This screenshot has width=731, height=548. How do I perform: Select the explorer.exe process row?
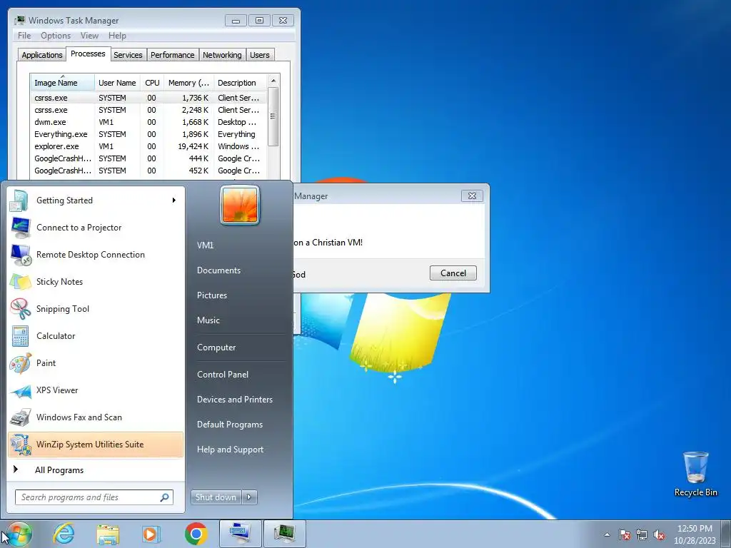coord(148,146)
